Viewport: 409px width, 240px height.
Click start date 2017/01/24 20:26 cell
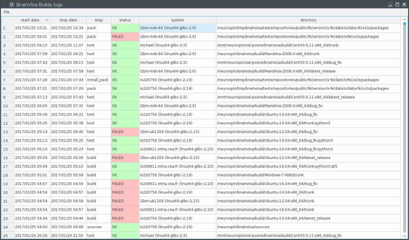(x=32, y=236)
